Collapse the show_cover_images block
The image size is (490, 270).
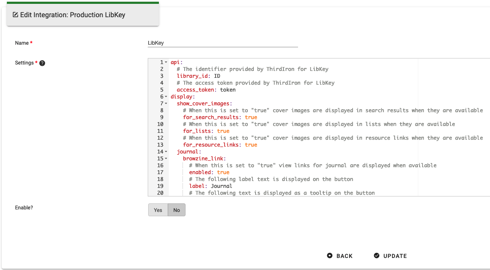point(166,103)
